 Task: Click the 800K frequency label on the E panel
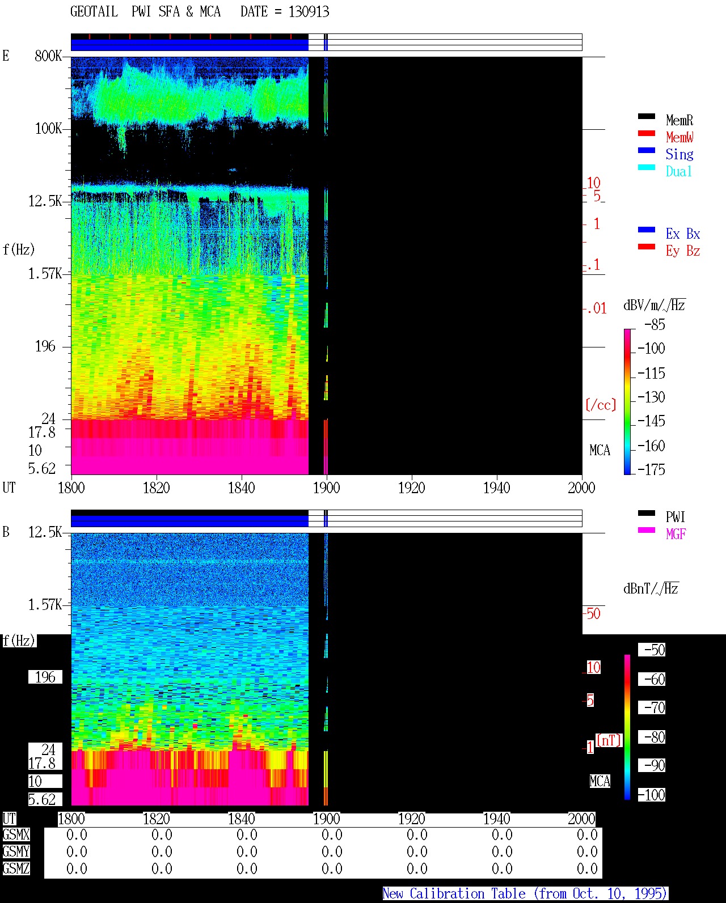tap(48, 56)
